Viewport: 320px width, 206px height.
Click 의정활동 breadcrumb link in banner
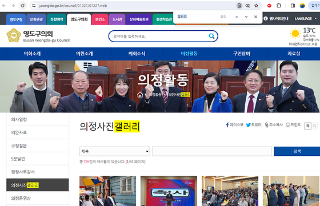[155, 95]
